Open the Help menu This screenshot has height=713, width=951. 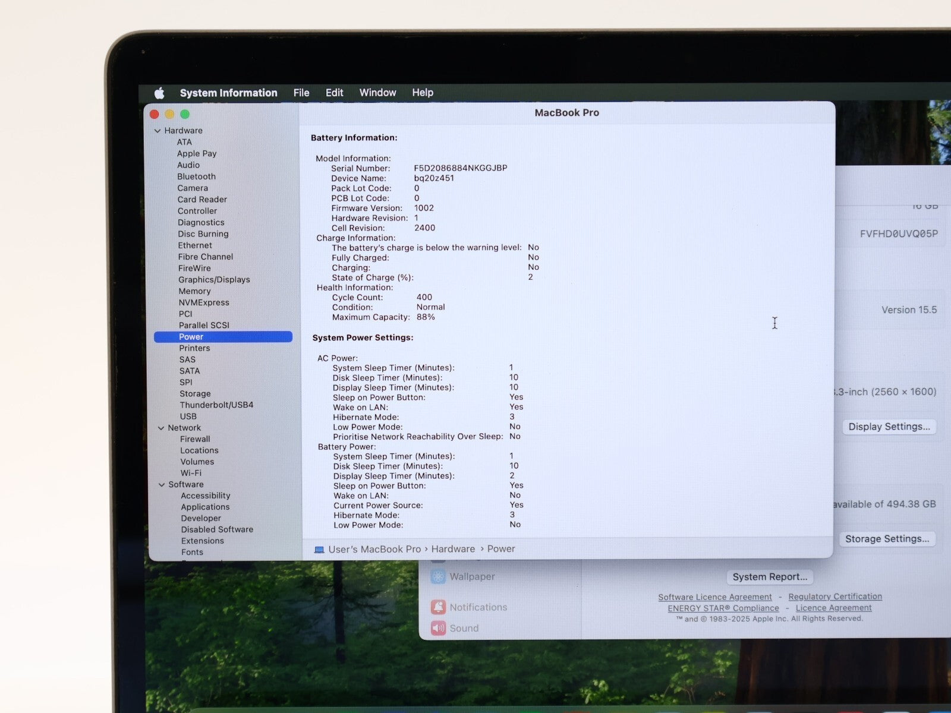pyautogui.click(x=423, y=93)
